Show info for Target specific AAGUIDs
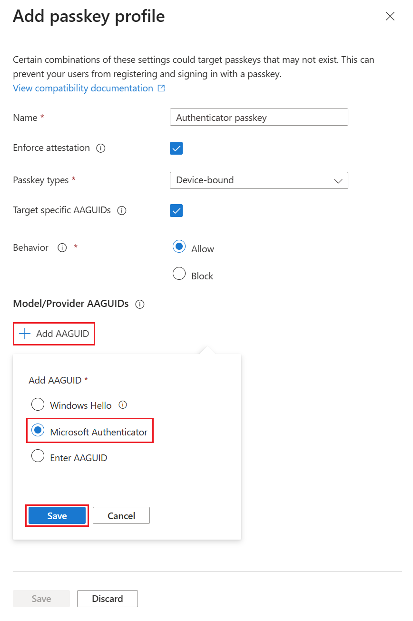The width and height of the screenshot is (413, 621). tap(122, 210)
